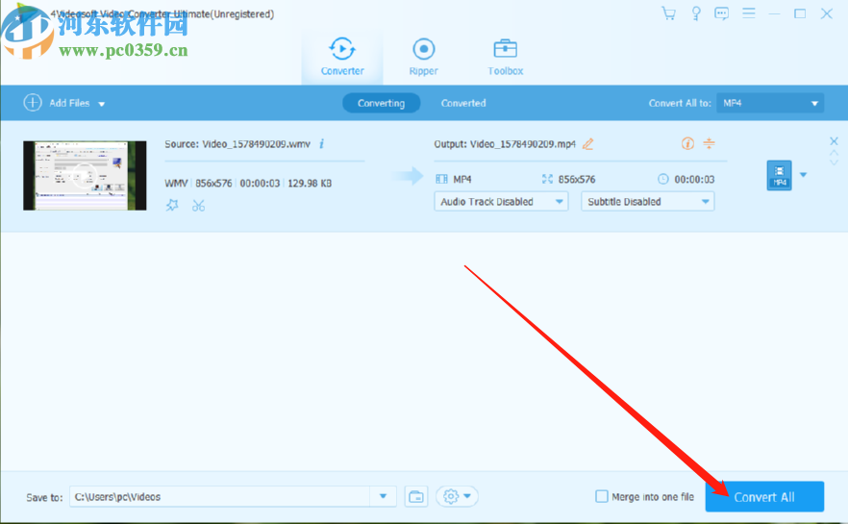Screen dimensions: 848x524
Task: Switch to the Ripper tab
Action: 423,56
